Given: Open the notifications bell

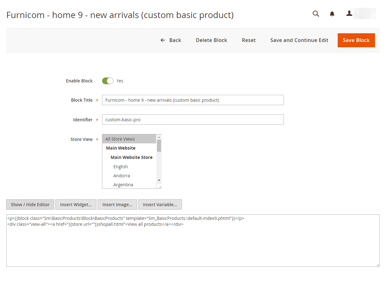Looking at the screenshot, I should coord(332,14).
